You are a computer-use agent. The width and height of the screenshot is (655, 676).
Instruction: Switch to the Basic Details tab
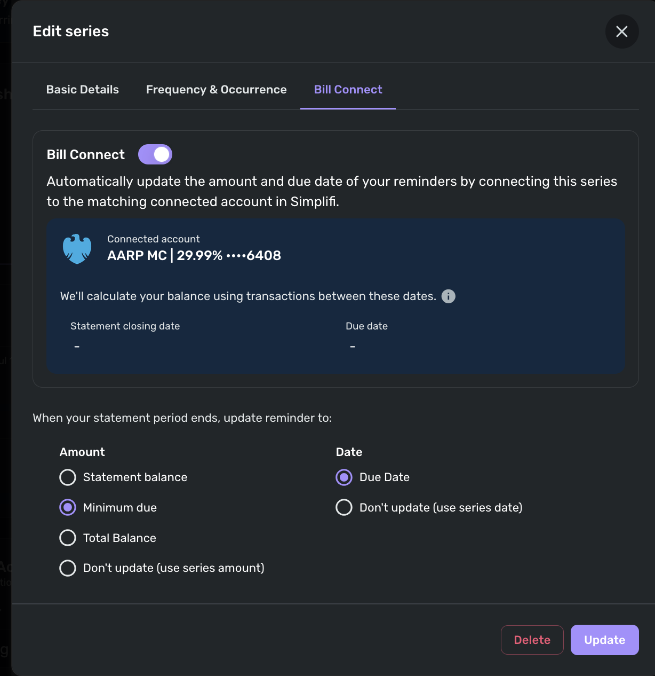pos(83,90)
